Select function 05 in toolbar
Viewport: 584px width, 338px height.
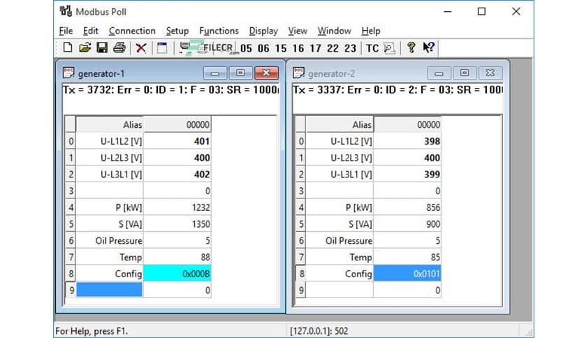coord(247,48)
